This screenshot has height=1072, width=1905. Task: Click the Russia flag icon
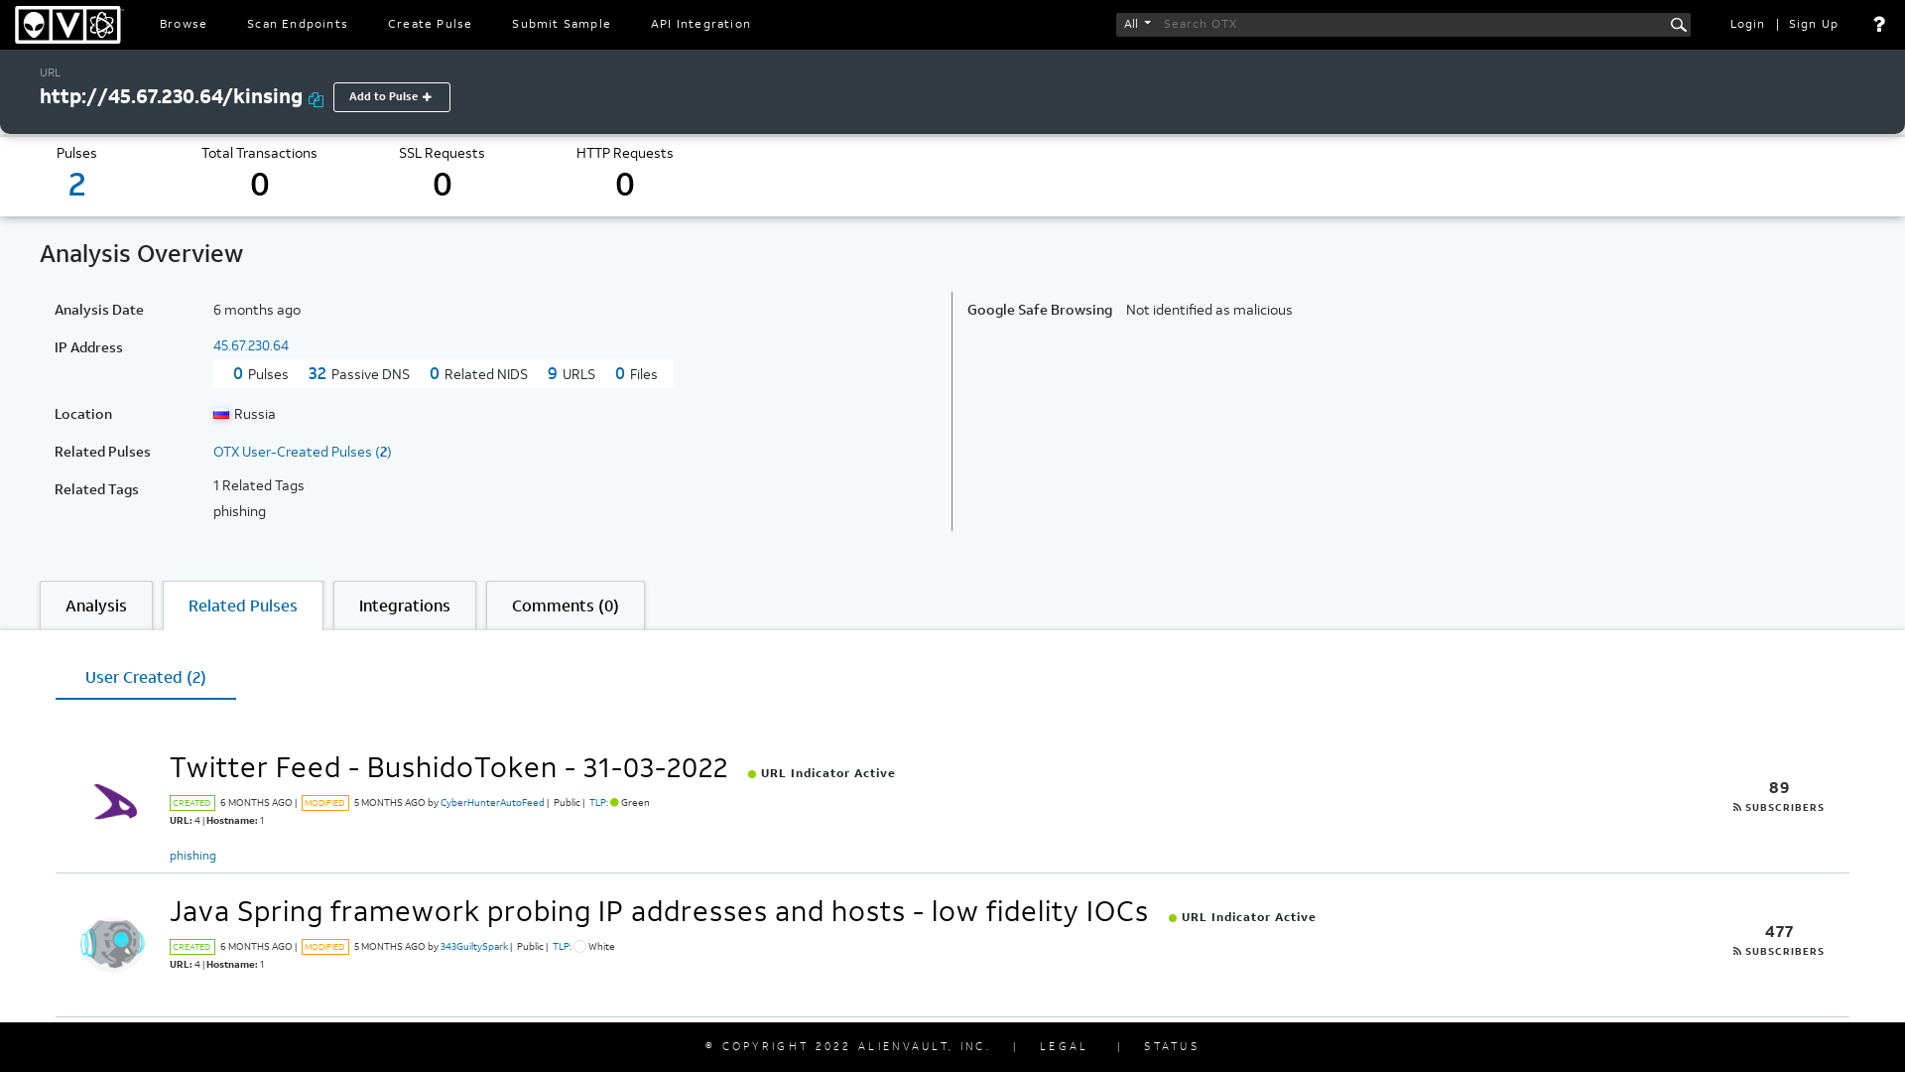click(x=221, y=414)
